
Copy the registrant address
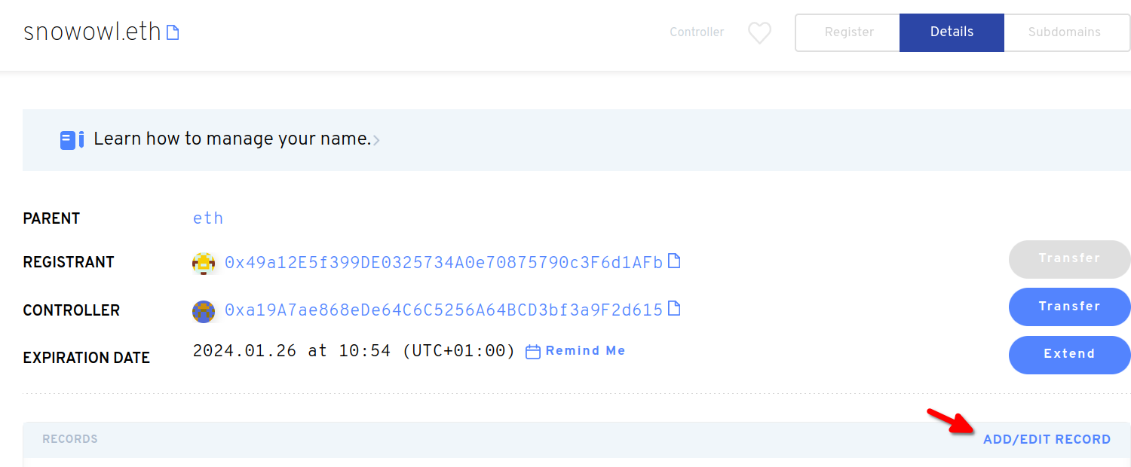pyautogui.click(x=675, y=261)
